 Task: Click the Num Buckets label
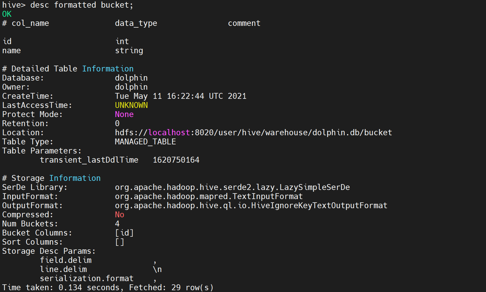point(30,224)
